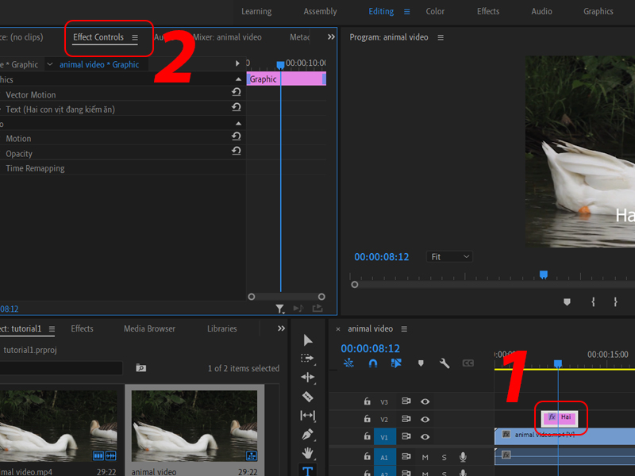
Task: Select the Selection tool arrow
Action: click(x=308, y=340)
